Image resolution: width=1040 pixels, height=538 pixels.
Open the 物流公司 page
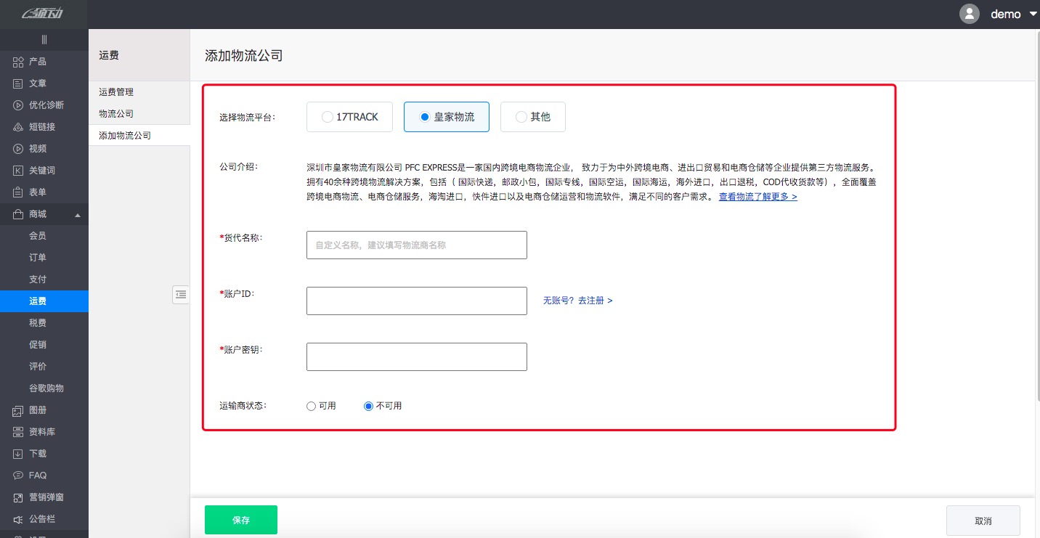click(x=115, y=113)
